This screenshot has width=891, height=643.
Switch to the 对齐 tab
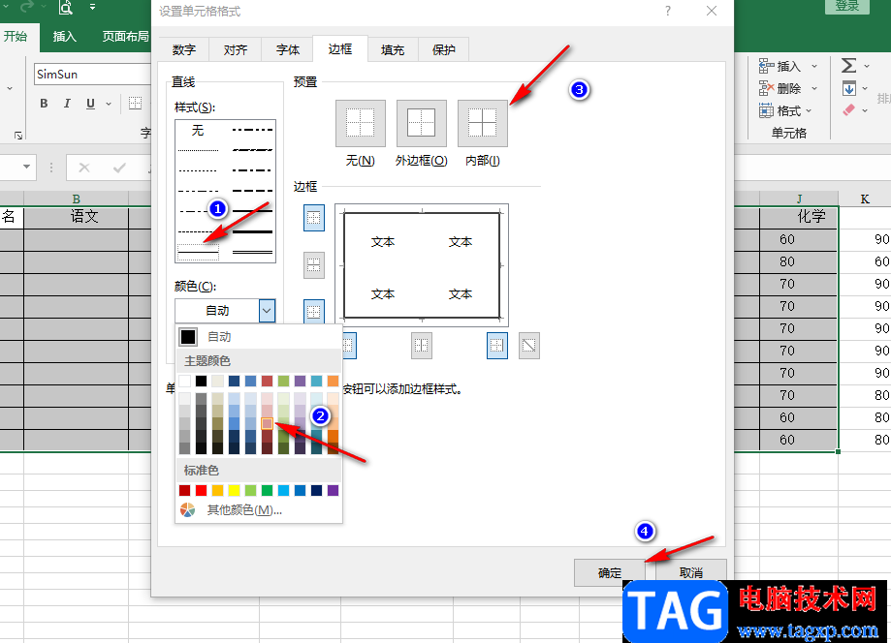pos(236,50)
